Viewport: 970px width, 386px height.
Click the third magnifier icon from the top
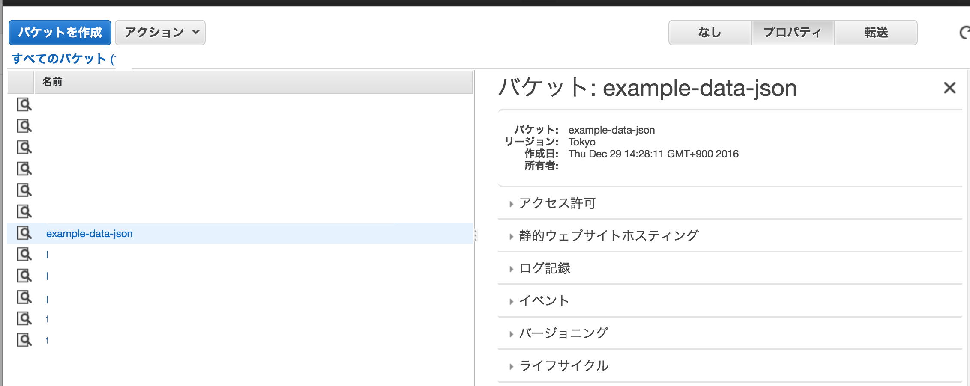coord(25,147)
